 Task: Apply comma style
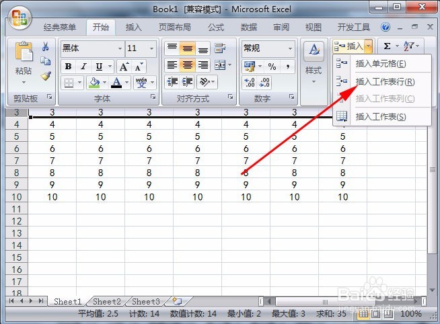(x=288, y=67)
